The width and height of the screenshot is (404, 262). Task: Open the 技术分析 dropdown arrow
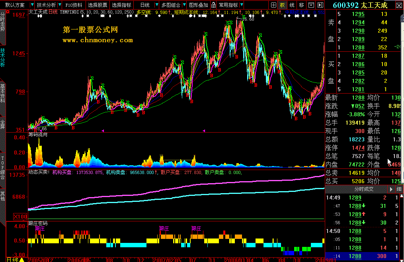tap(60, 5)
